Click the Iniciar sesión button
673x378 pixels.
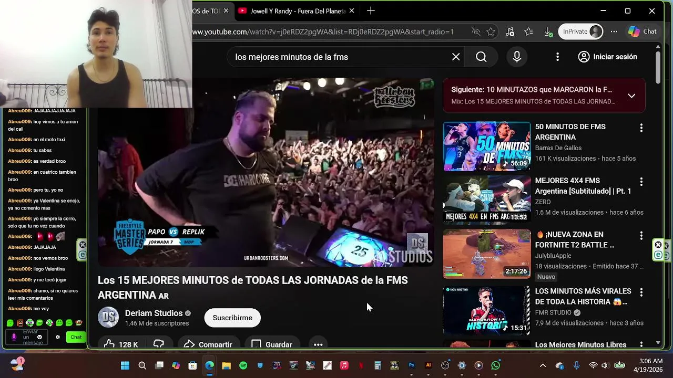pyautogui.click(x=607, y=57)
